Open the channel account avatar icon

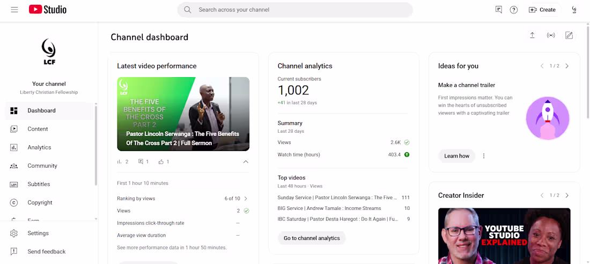(574, 10)
